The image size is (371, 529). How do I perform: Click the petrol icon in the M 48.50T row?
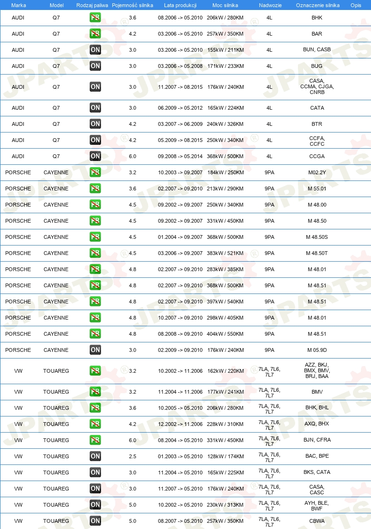pos(95,253)
